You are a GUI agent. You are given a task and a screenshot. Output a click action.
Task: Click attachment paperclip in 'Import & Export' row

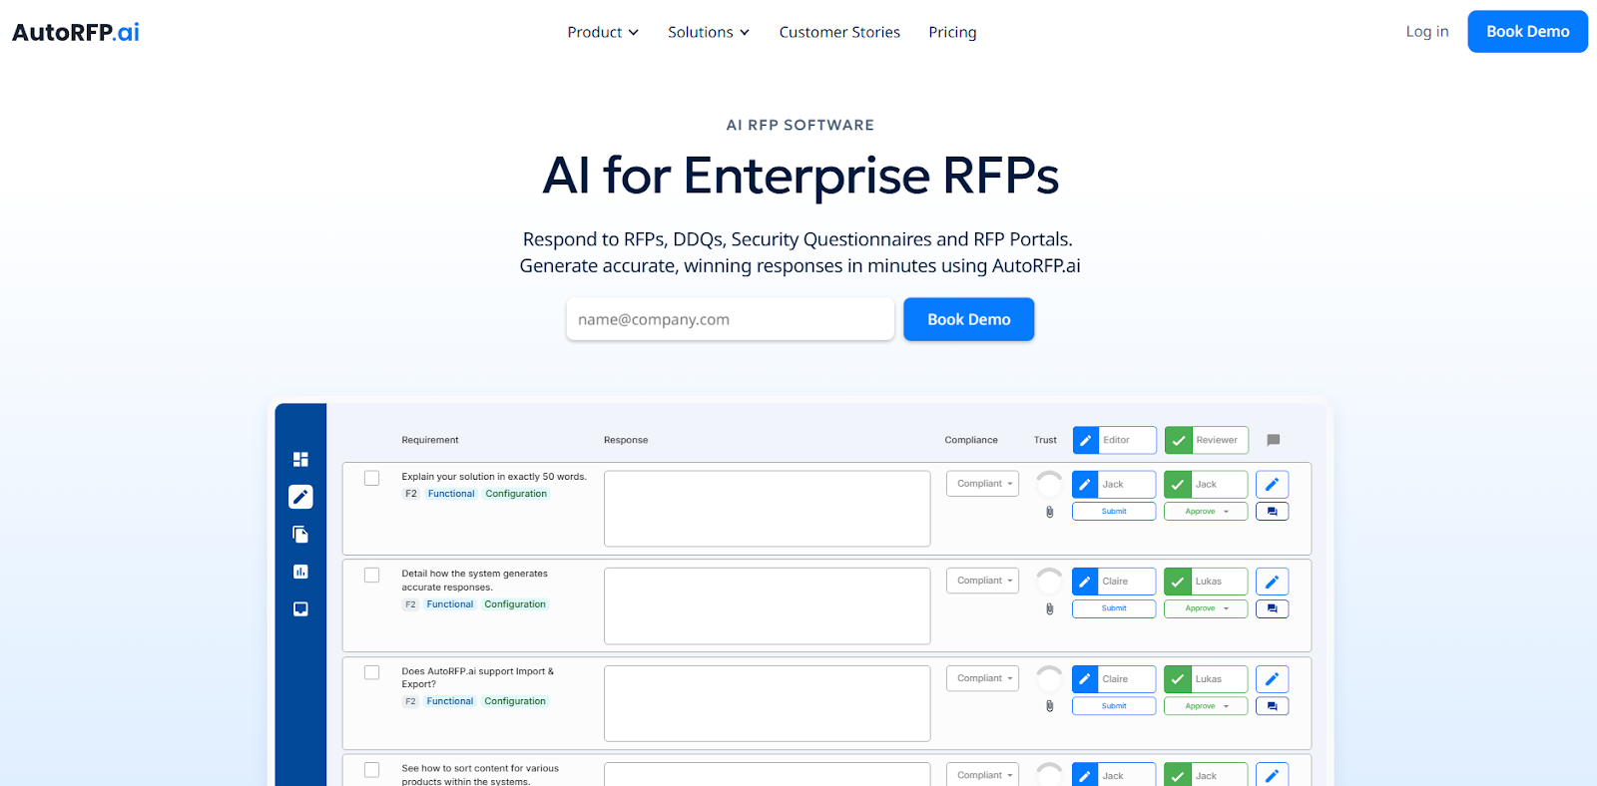[1049, 706]
